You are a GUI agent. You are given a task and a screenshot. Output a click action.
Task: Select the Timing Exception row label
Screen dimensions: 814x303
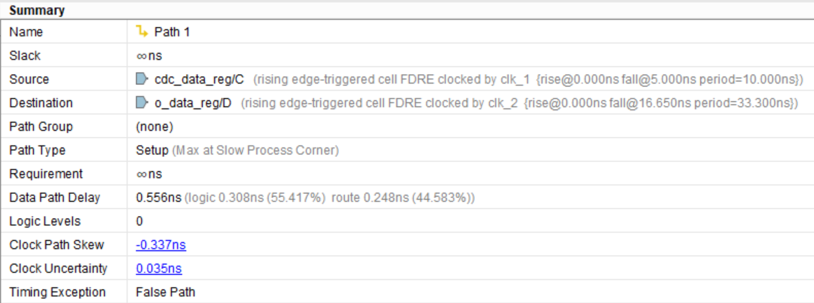[57, 292]
